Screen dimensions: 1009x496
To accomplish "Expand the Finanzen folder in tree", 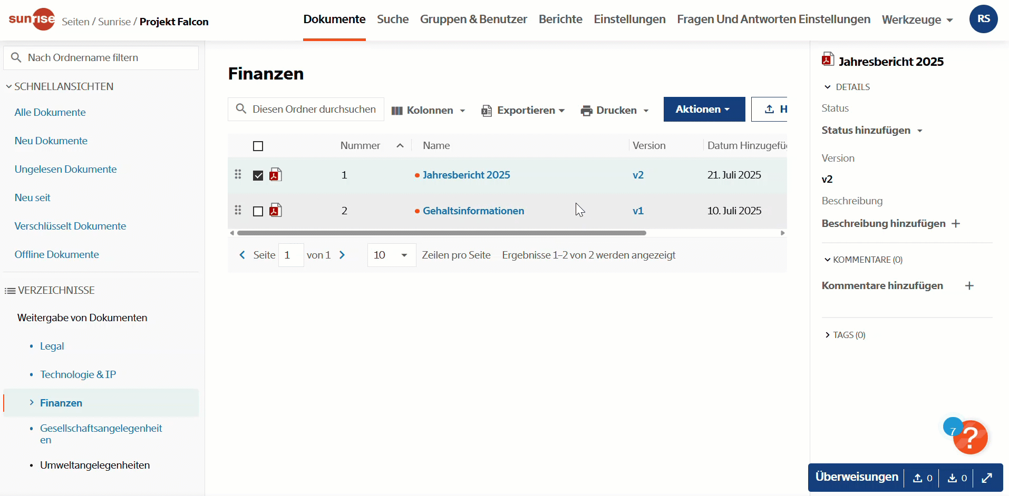I will (x=32, y=402).
